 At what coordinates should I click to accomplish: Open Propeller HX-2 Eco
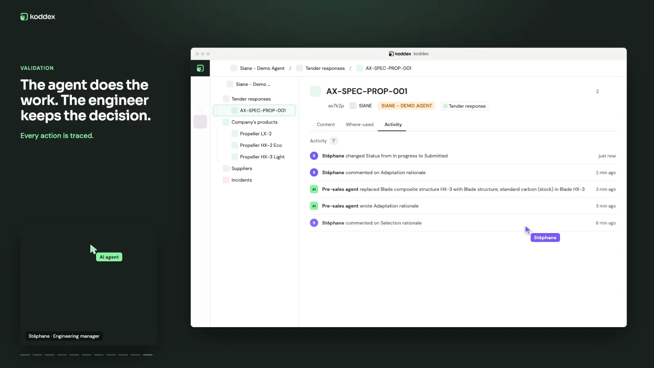[261, 145]
